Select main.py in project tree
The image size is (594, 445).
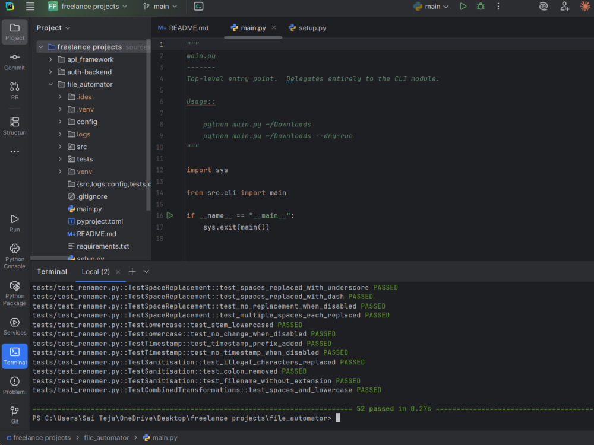(85, 209)
